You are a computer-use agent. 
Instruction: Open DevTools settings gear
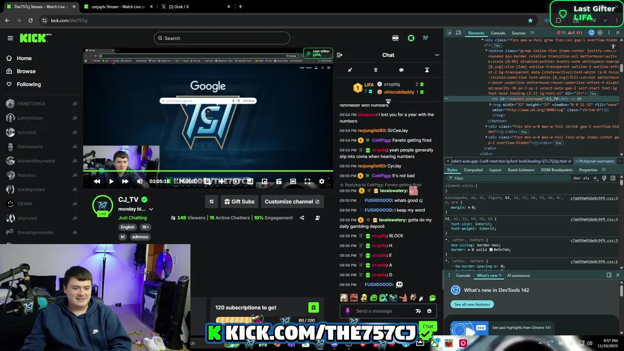pyautogui.click(x=600, y=33)
